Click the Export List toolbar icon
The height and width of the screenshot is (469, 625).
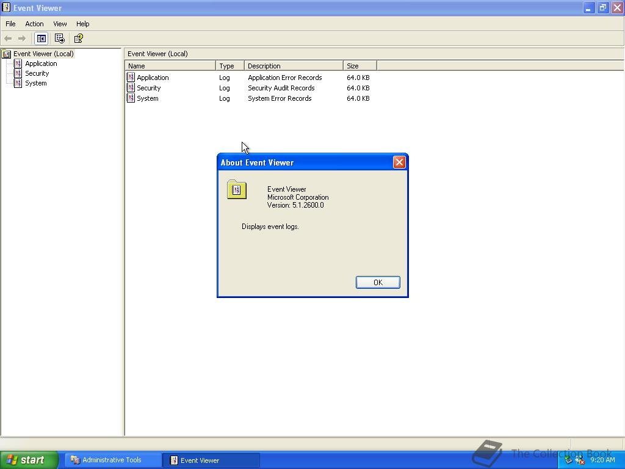click(59, 38)
